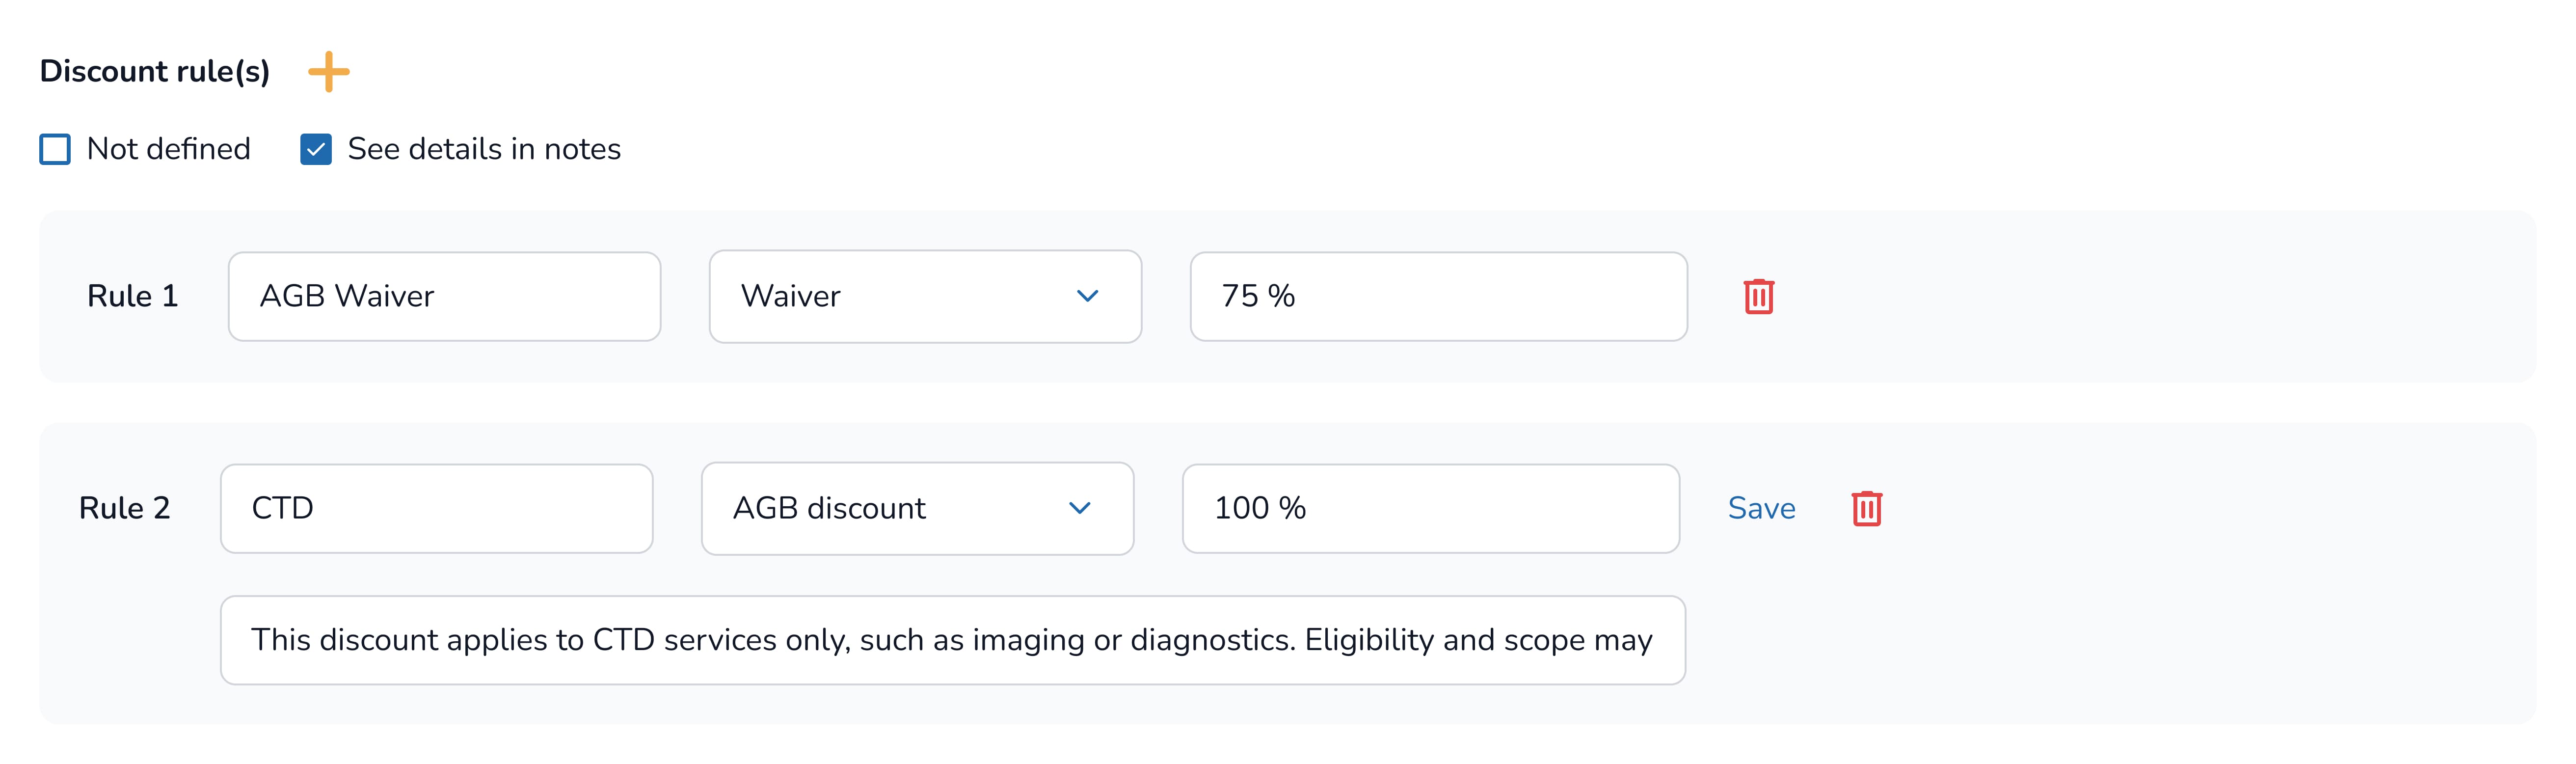Delete Rule 1 using its trash icon
Image resolution: width=2576 pixels, height=764 pixels.
1758,297
